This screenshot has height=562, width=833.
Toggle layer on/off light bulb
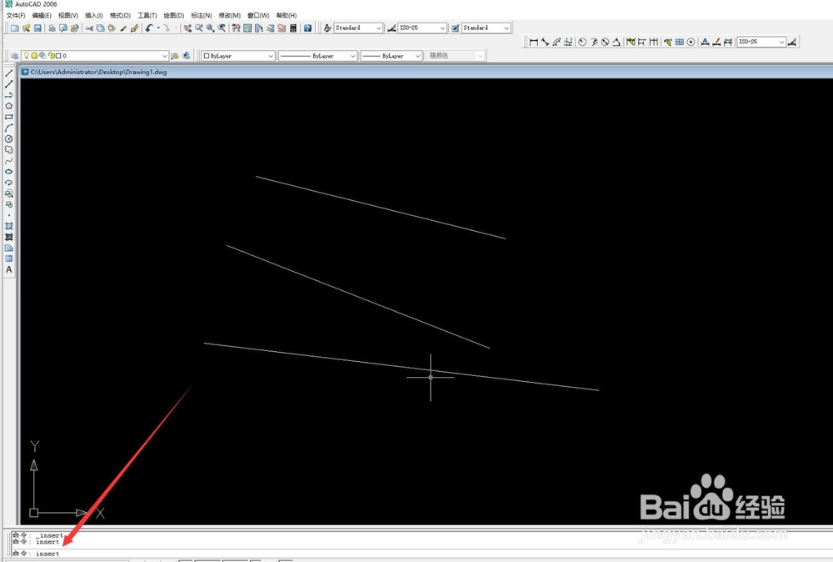(x=26, y=55)
